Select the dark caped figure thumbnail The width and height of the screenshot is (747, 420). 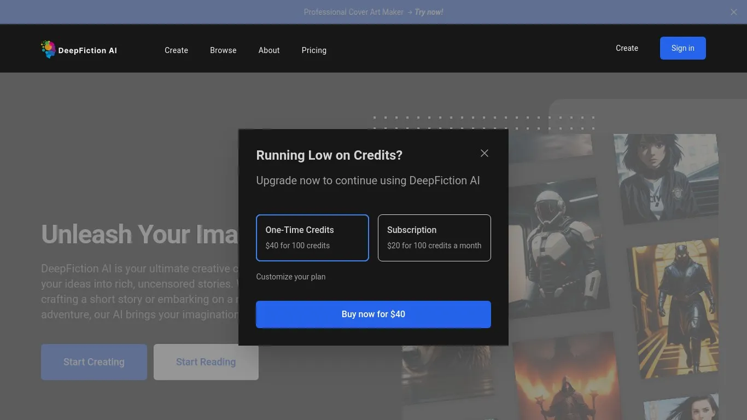point(674,306)
